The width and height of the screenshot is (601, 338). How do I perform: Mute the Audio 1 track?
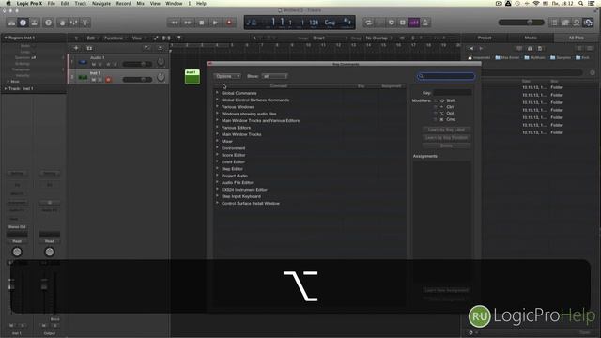coord(94,64)
